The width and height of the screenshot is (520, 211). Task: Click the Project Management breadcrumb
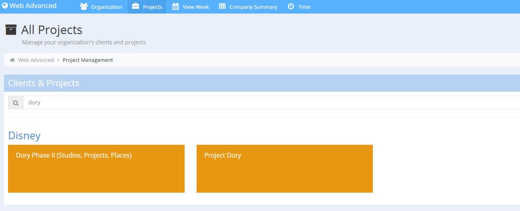[x=88, y=60]
